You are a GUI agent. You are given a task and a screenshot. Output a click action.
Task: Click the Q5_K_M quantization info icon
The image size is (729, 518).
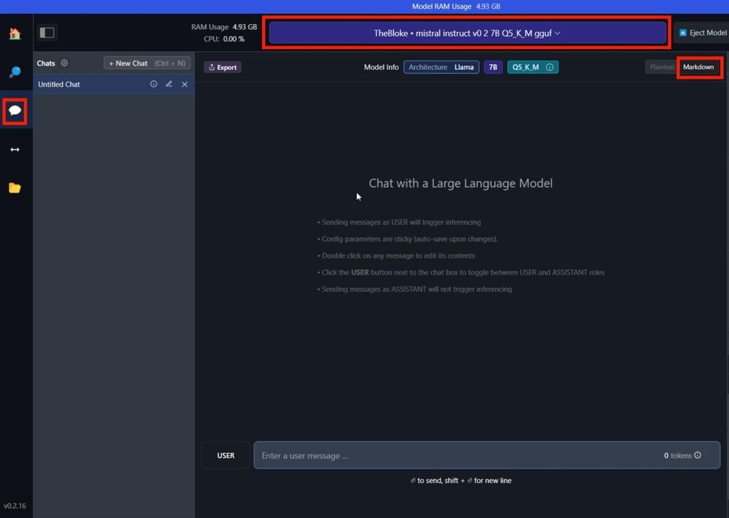(549, 67)
